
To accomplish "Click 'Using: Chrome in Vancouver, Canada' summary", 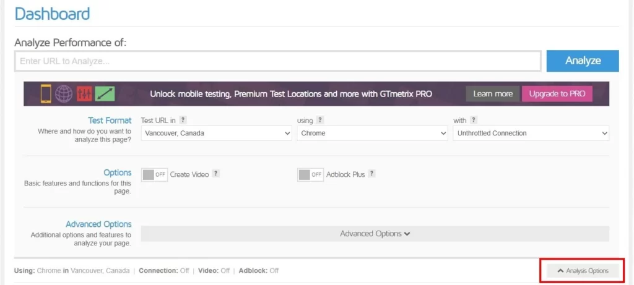I will click(x=72, y=270).
